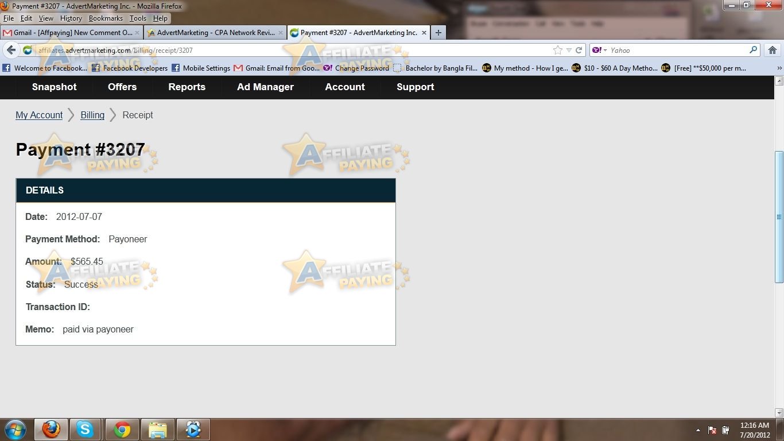Open the media player taskbar icon

coord(193,430)
